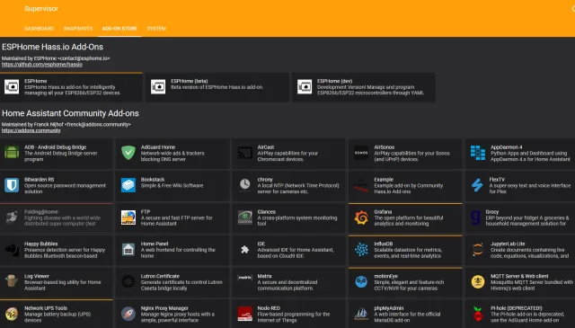Image resolution: width=575 pixels, height=328 pixels.
Task: Click the Grafana logo icon
Action: pyautogui.click(x=361, y=217)
